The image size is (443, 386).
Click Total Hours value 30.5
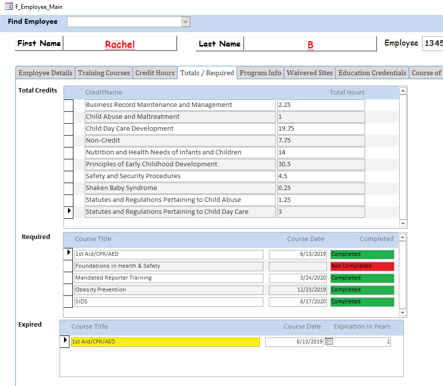pos(320,164)
